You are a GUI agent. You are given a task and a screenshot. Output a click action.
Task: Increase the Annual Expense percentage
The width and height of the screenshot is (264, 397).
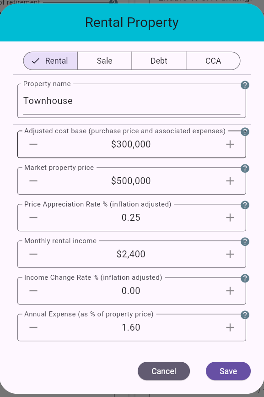230,327
